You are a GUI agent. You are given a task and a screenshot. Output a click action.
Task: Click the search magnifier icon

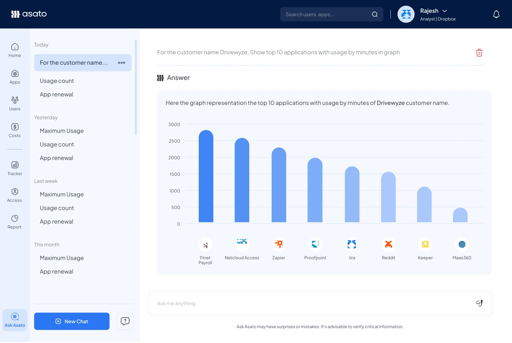(x=375, y=14)
